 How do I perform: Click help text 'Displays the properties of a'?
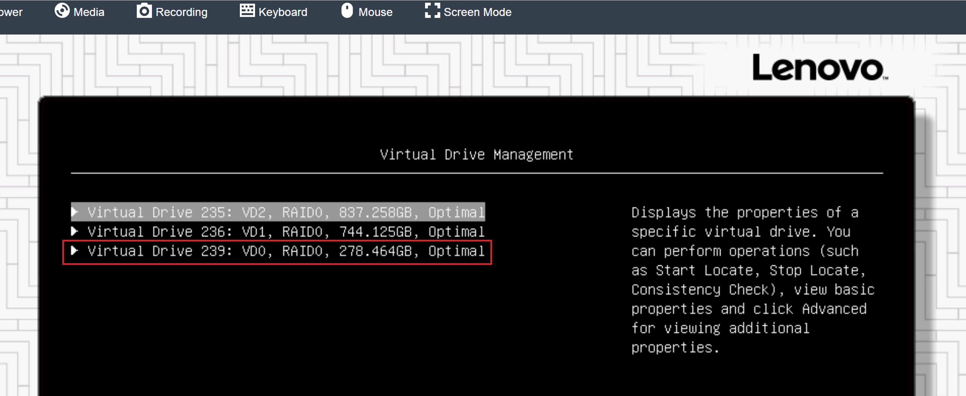click(x=745, y=213)
